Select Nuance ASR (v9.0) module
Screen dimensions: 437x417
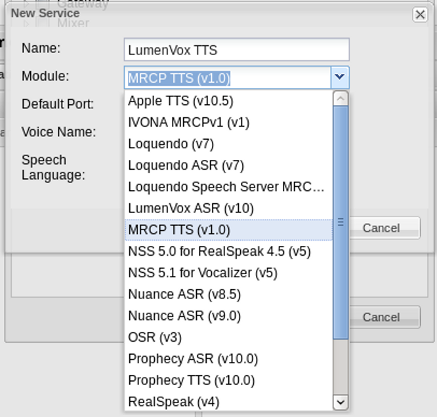point(228,315)
